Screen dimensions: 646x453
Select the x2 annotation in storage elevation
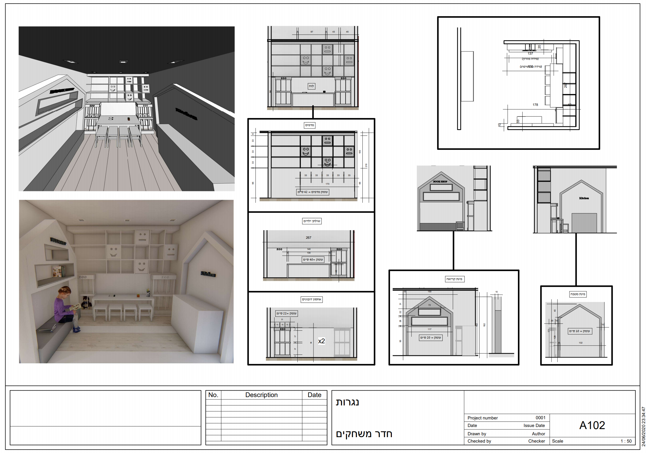click(x=321, y=341)
